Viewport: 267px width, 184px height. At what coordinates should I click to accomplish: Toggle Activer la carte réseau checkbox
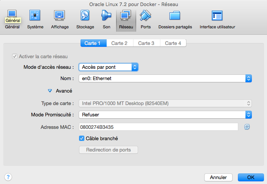coord(15,57)
